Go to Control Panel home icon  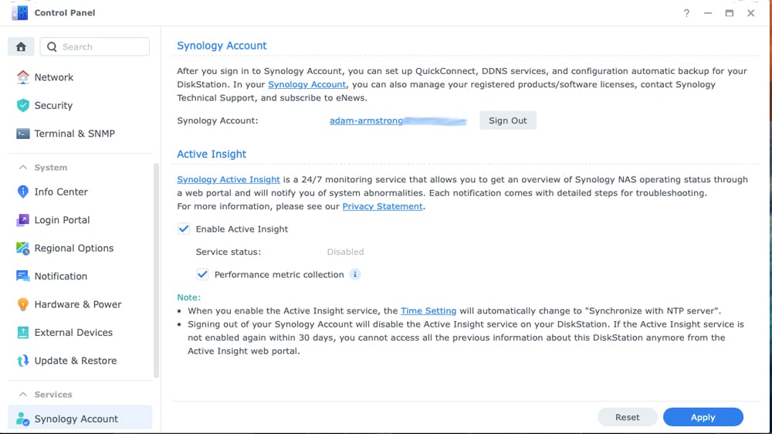click(x=21, y=47)
